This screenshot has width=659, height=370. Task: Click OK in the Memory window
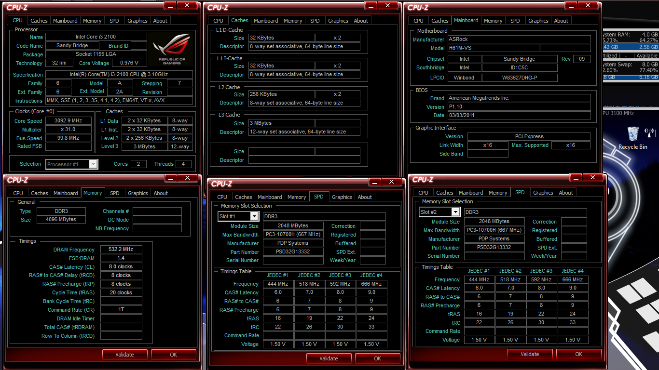point(174,355)
